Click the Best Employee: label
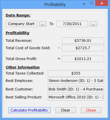This screenshot has width=110, height=120. tap(20, 81)
